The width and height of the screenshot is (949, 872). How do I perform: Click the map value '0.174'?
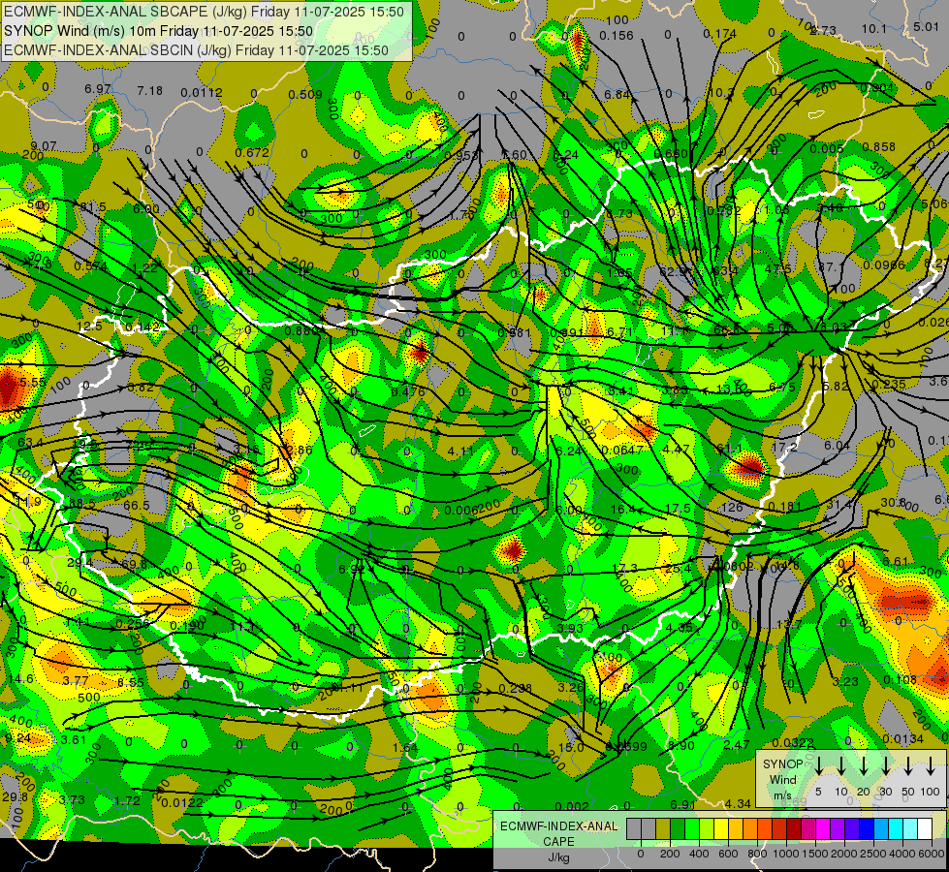[719, 33]
